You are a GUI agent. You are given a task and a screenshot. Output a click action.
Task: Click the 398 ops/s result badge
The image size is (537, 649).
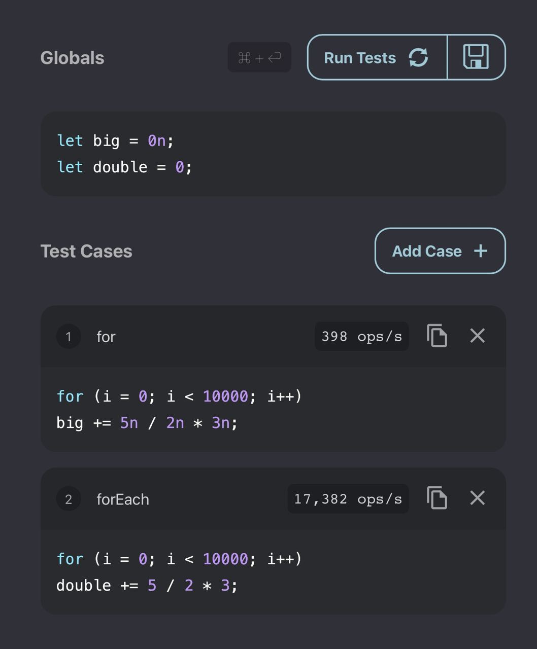point(362,336)
